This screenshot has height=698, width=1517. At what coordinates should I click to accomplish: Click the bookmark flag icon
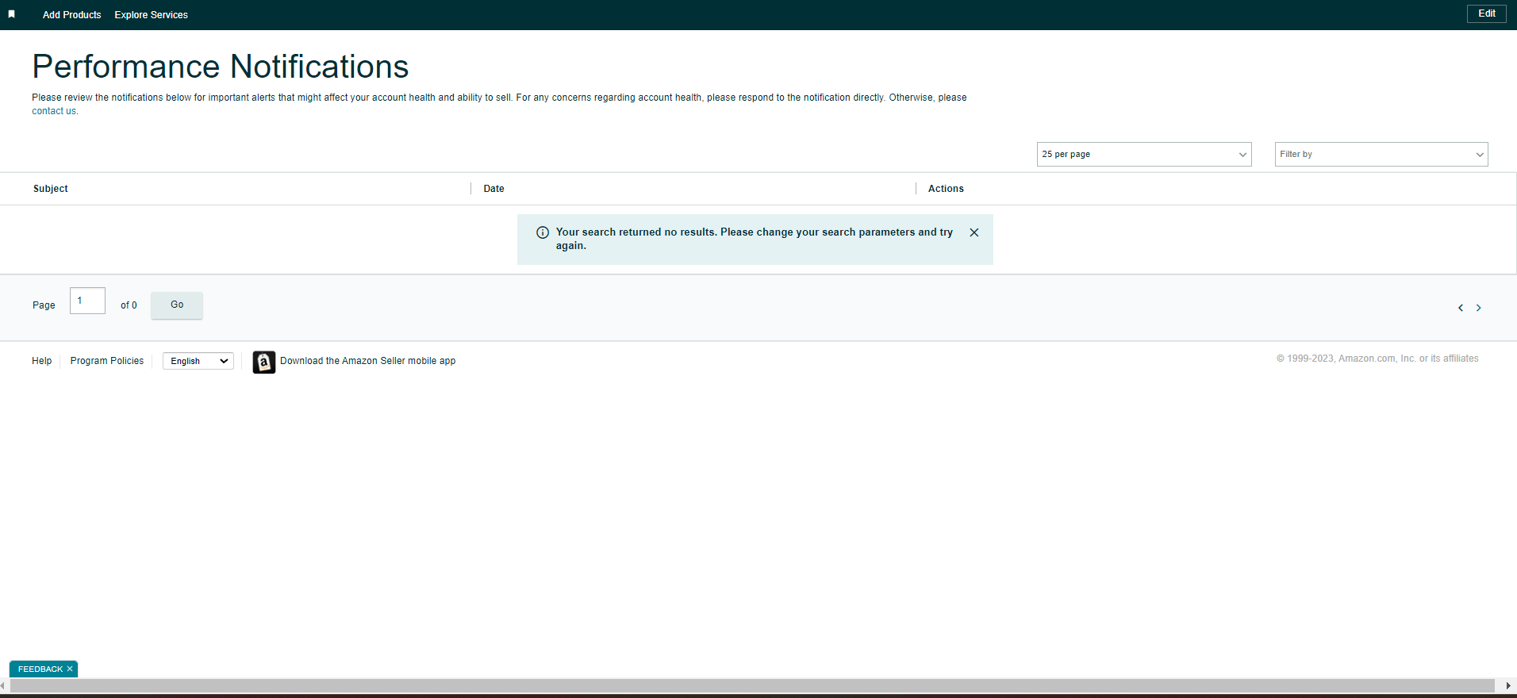pyautogui.click(x=11, y=14)
